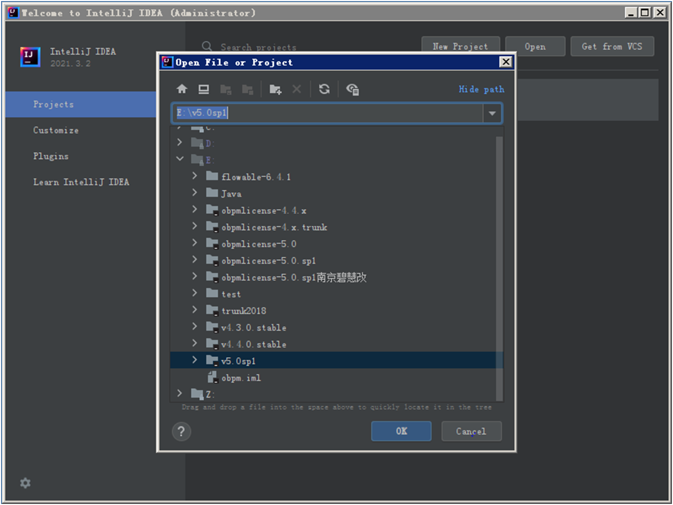Expand the flowable-6.4.1 folder
The image size is (673, 505).
[195, 176]
